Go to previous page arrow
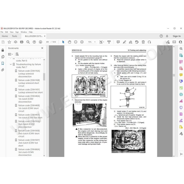The width and height of the screenshot is (184, 184). (x=34, y=42)
